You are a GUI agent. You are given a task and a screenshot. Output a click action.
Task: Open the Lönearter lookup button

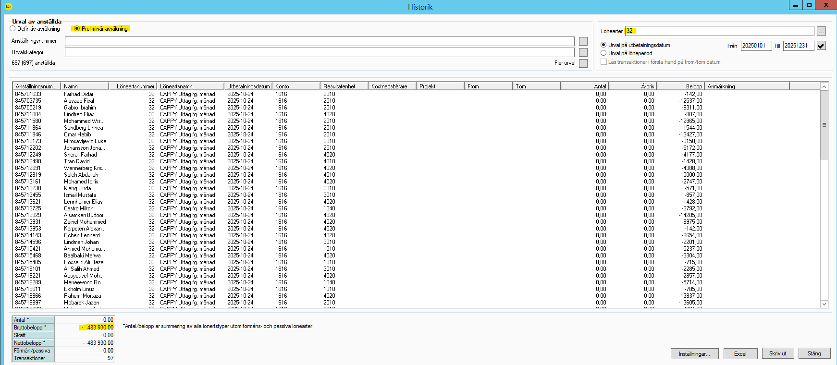pyautogui.click(x=821, y=31)
